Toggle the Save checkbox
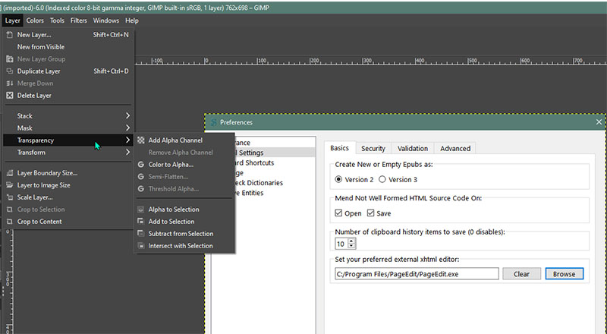Viewport: 607px width, 334px height. click(x=370, y=213)
